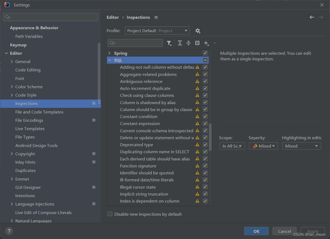
Task: Click the help question mark icon
Action: point(9,231)
